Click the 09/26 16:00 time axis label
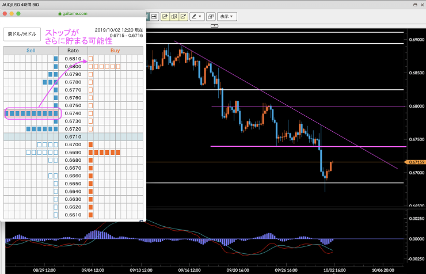The image size is (426, 274). tap(286, 270)
